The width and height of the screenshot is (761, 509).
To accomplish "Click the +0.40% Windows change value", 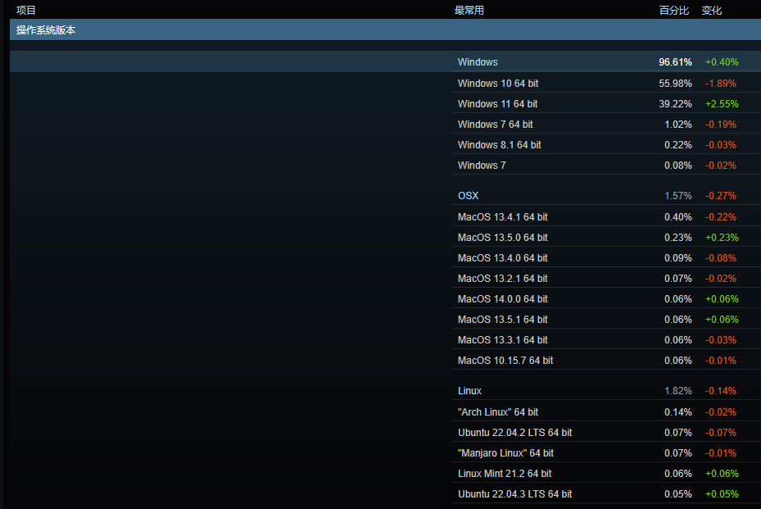I will (x=722, y=62).
